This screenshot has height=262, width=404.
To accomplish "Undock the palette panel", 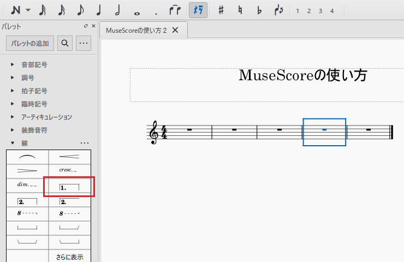I will 86,26.
